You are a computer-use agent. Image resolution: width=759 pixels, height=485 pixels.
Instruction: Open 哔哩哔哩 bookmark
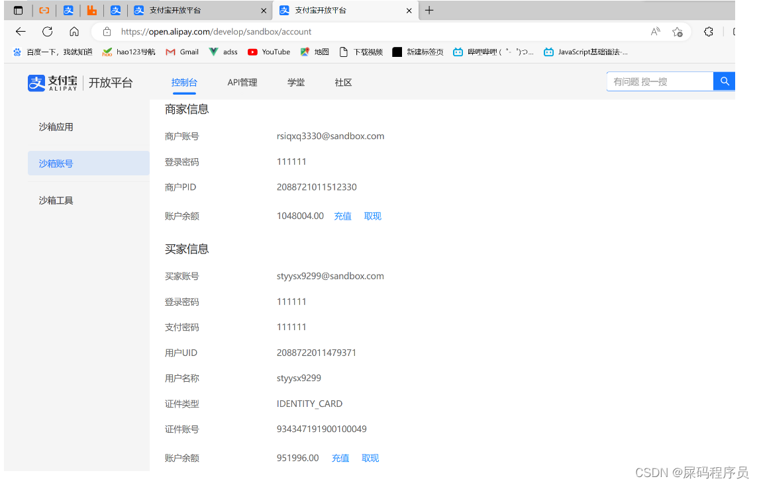493,52
